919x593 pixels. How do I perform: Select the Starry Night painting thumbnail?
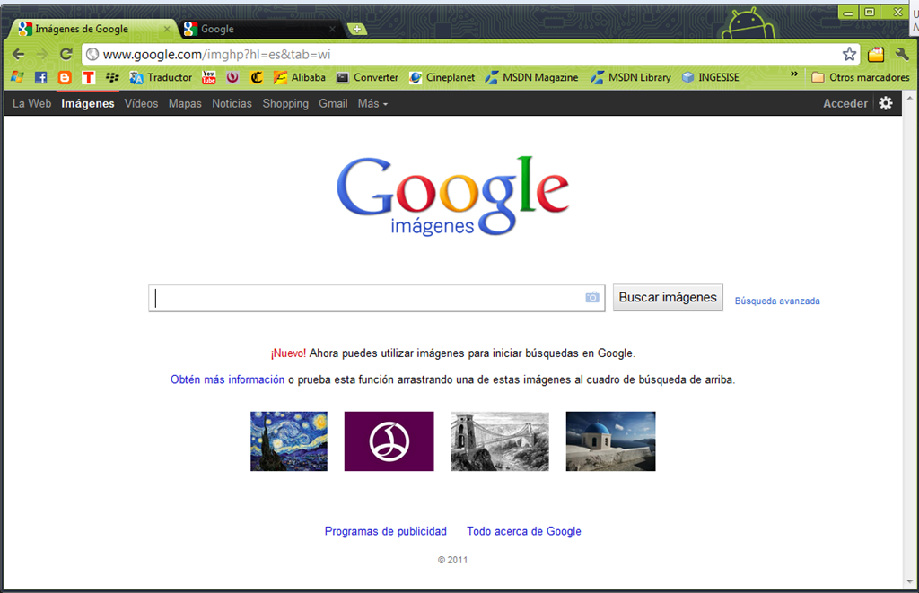tap(289, 441)
